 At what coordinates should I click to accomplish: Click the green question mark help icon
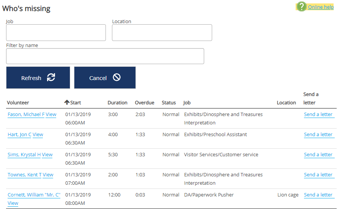pos(301,7)
